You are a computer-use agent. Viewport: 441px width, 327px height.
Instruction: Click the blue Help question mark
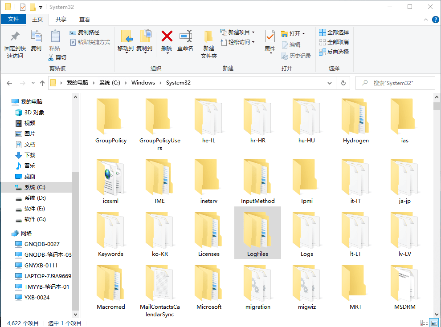435,20
